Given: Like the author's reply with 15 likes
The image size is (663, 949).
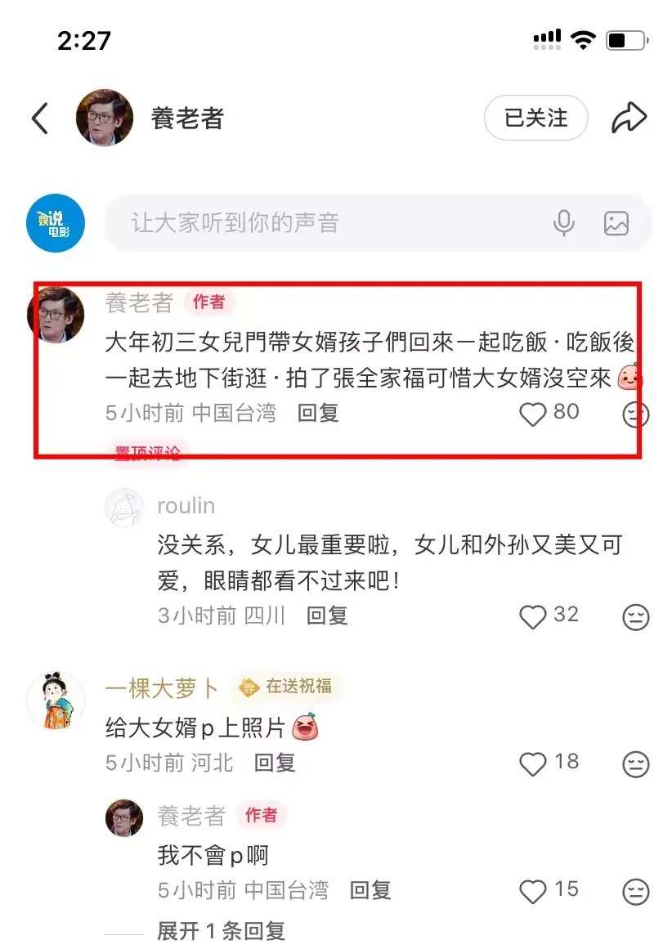Looking at the screenshot, I should point(533,892).
